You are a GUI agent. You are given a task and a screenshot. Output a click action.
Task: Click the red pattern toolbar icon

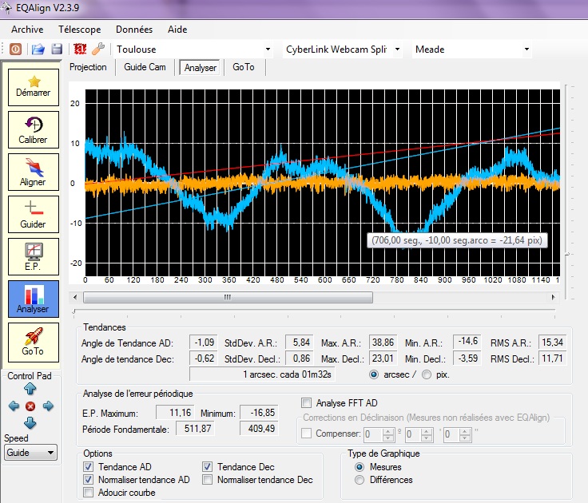(x=80, y=49)
